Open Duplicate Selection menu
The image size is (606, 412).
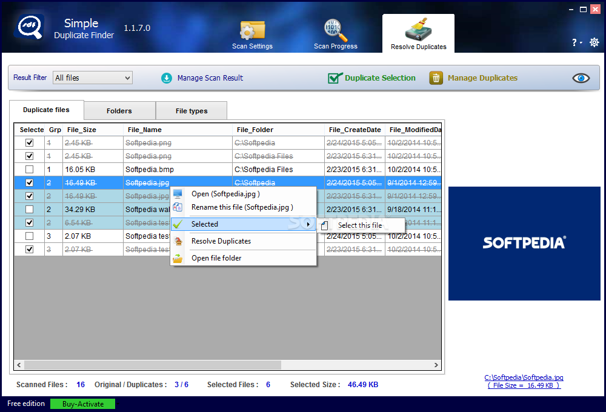(380, 78)
